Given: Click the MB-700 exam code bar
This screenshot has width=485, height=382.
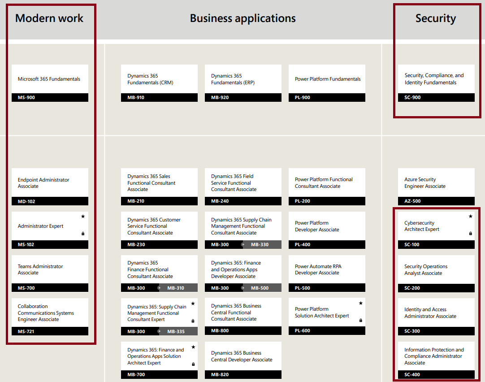Looking at the screenshot, I should [159, 374].
